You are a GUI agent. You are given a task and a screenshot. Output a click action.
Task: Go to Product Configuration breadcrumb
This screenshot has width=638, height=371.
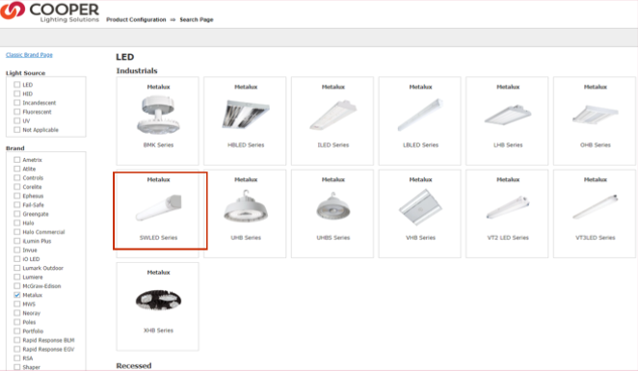point(136,19)
